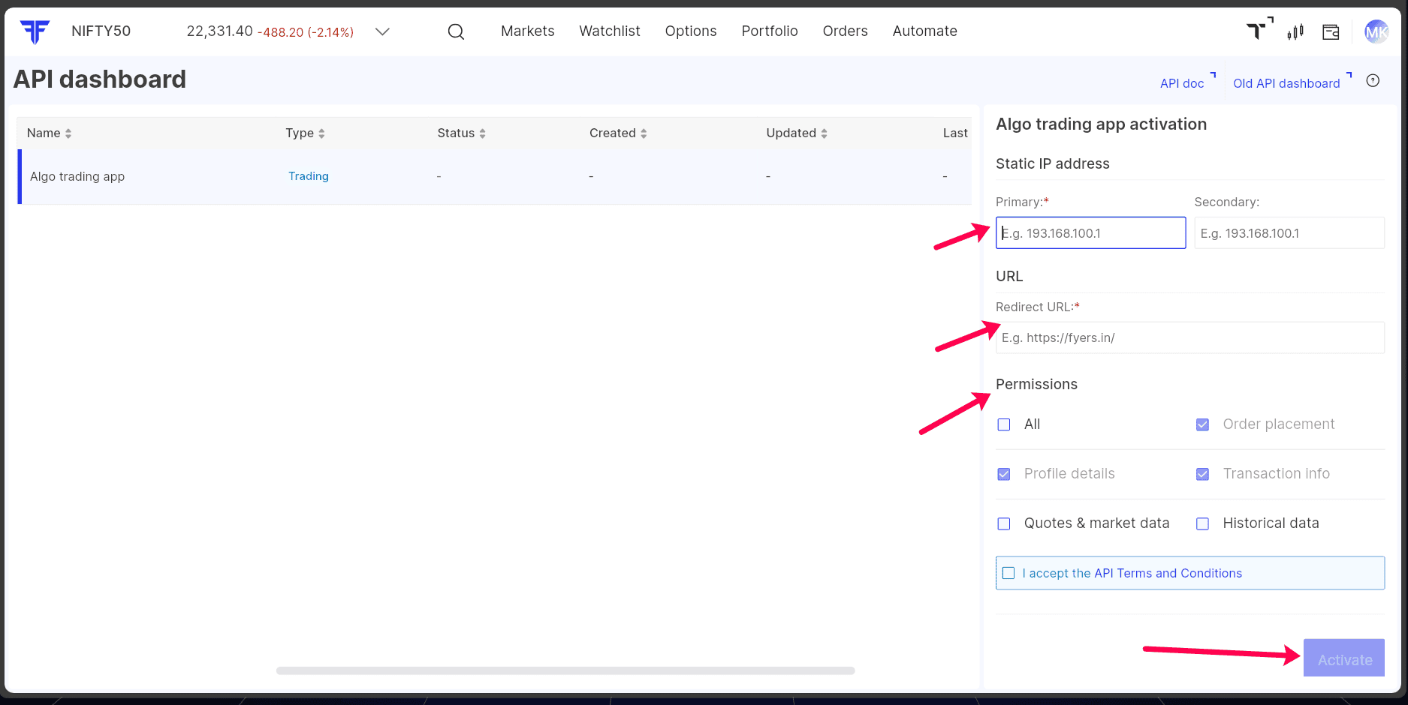The width and height of the screenshot is (1408, 705).
Task: Go to the Portfolio menu
Action: click(769, 31)
